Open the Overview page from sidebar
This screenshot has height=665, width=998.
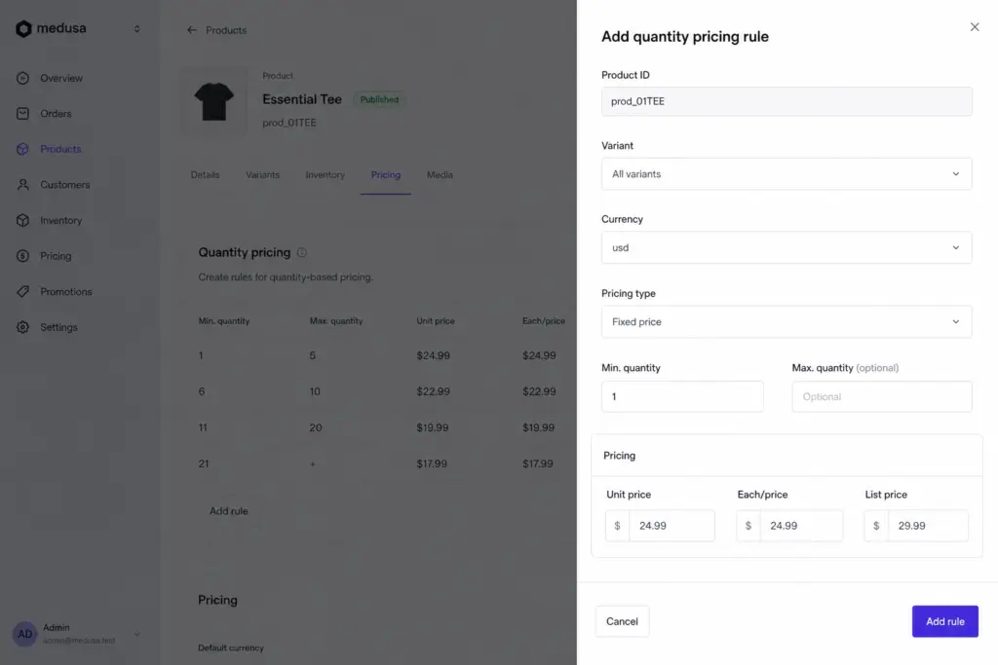61,78
